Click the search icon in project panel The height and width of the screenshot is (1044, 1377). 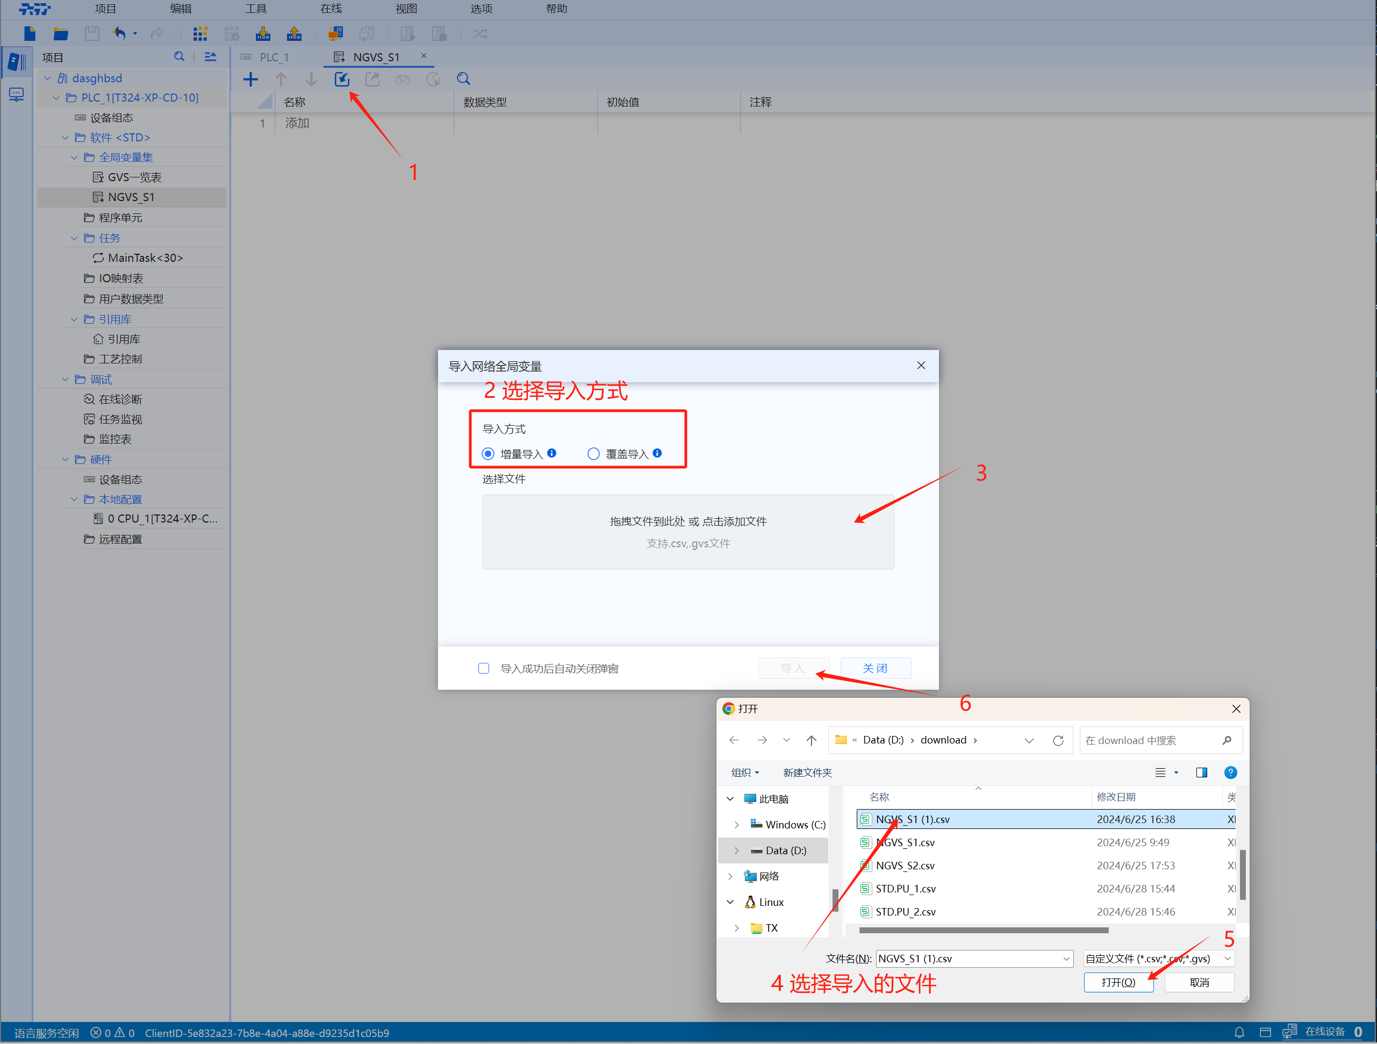coord(180,56)
